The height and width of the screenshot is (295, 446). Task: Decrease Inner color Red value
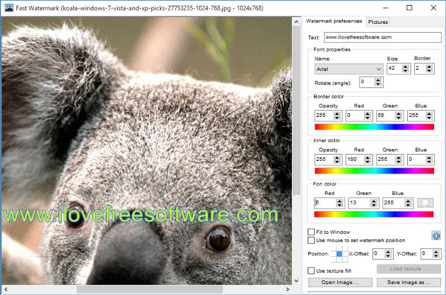coord(368,162)
